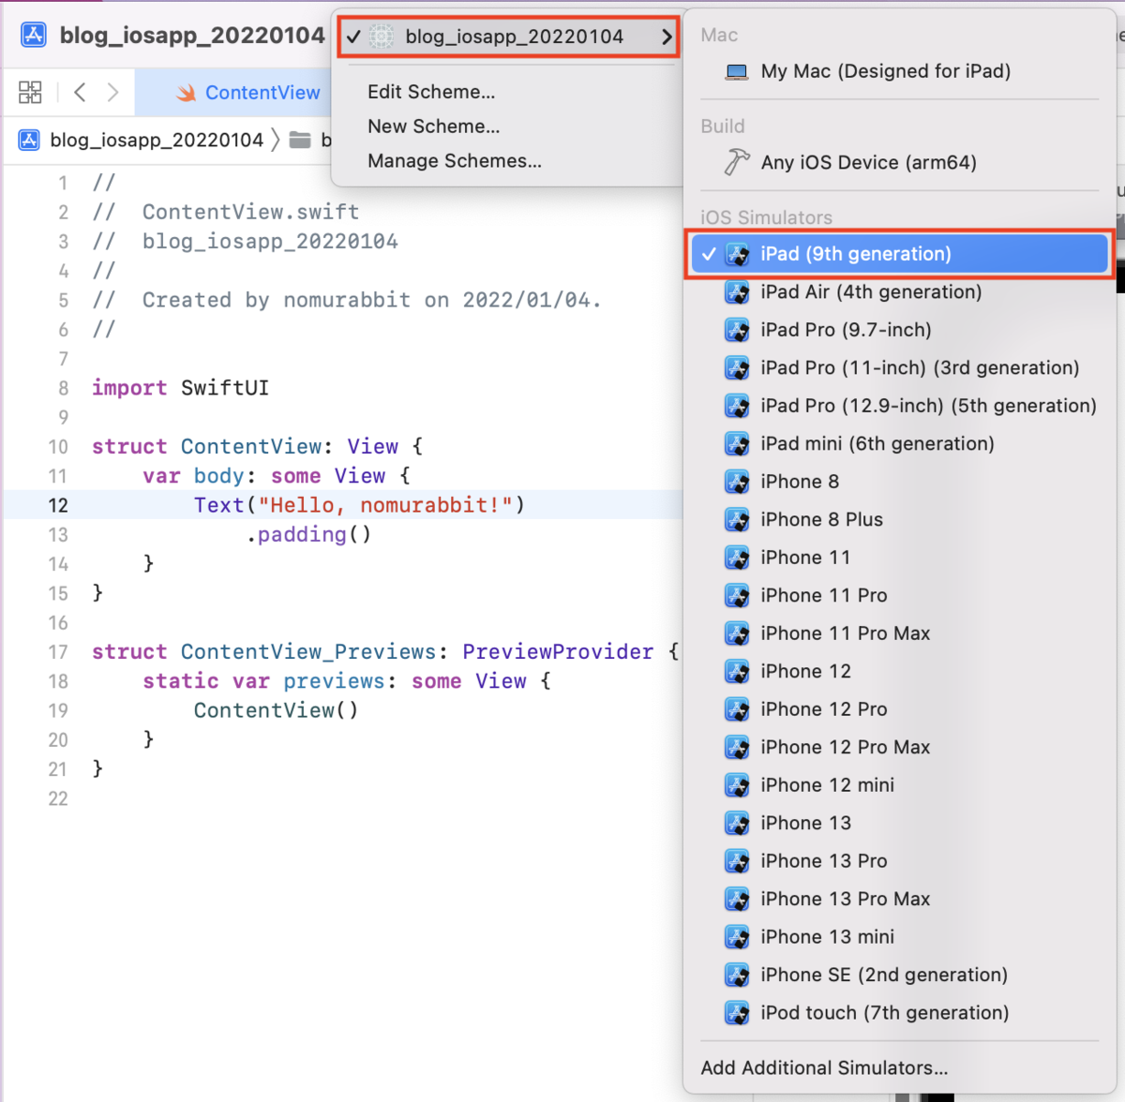Select the ContentView editor tab
This screenshot has width=1125, height=1102.
coord(234,93)
